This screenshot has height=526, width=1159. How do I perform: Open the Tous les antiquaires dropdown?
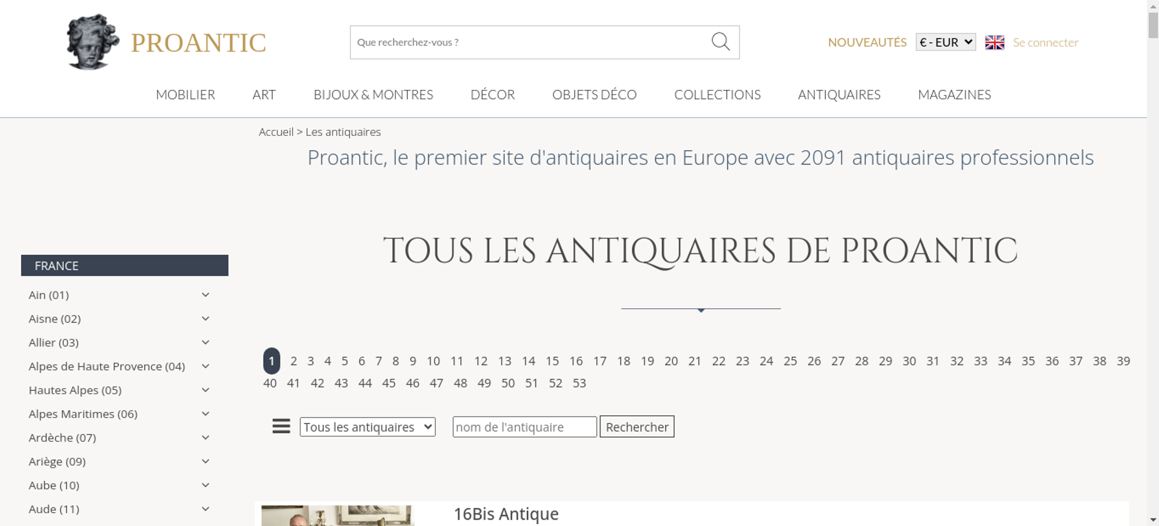tap(367, 427)
